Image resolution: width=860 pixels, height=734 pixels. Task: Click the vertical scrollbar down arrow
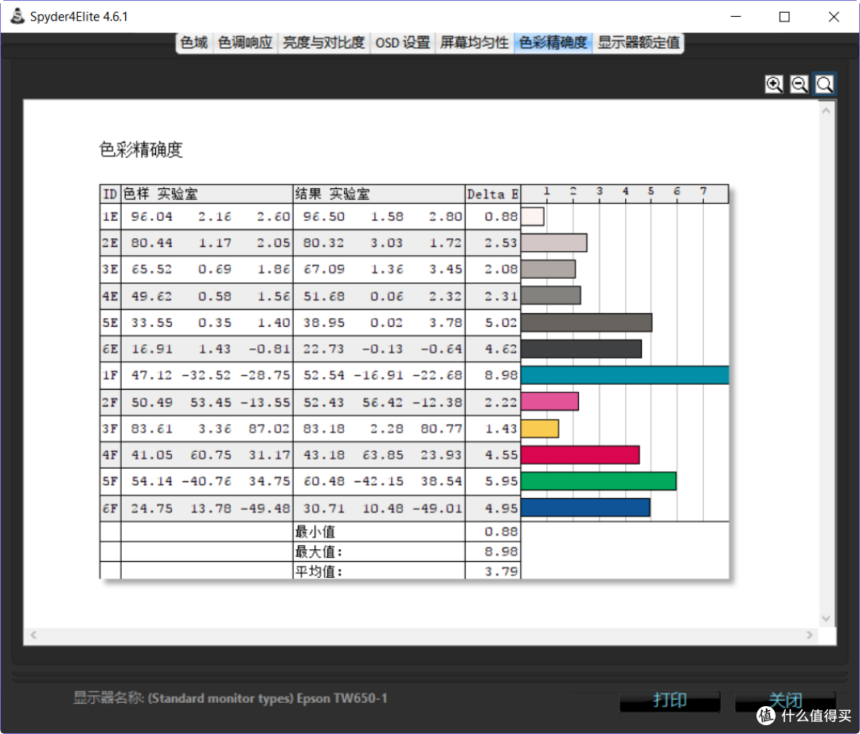(x=826, y=618)
